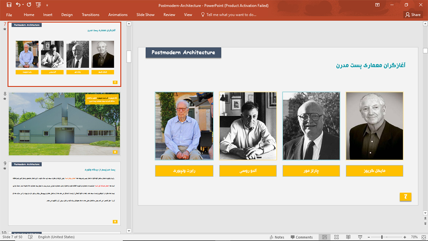
Task: Click the yellow رابرت ونچوری name label
Action: pos(184,171)
